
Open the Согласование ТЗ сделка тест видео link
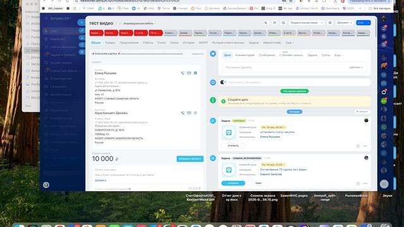tap(283, 170)
